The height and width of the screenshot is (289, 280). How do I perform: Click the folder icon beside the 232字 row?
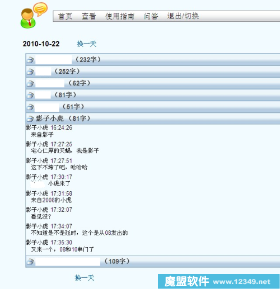pyautogui.click(x=30, y=60)
